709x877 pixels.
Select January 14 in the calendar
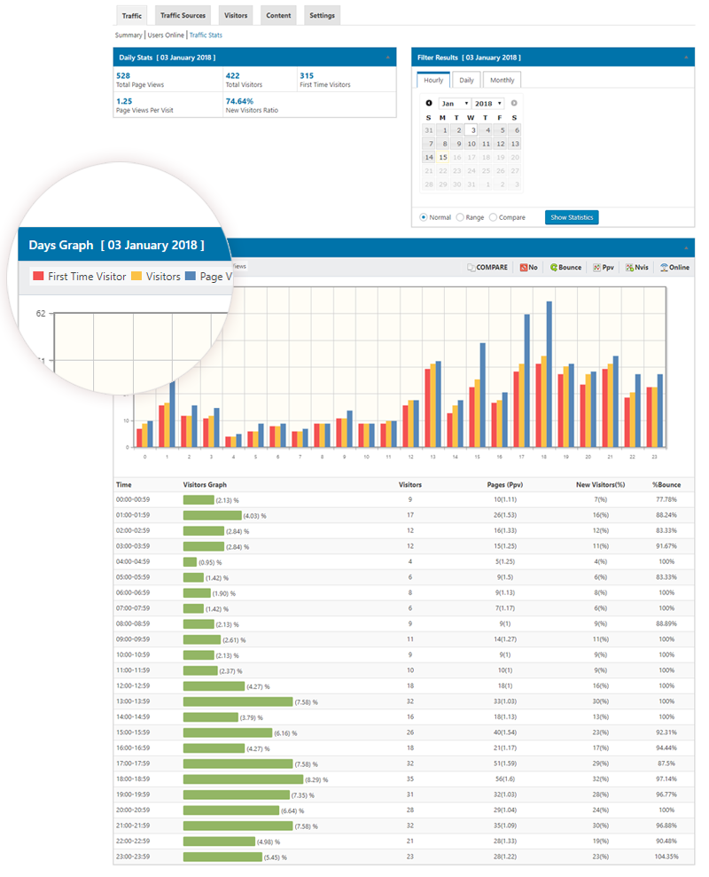(429, 157)
